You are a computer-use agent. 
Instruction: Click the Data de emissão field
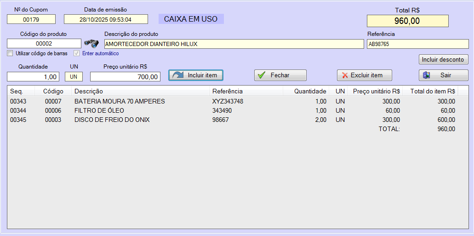pos(106,19)
